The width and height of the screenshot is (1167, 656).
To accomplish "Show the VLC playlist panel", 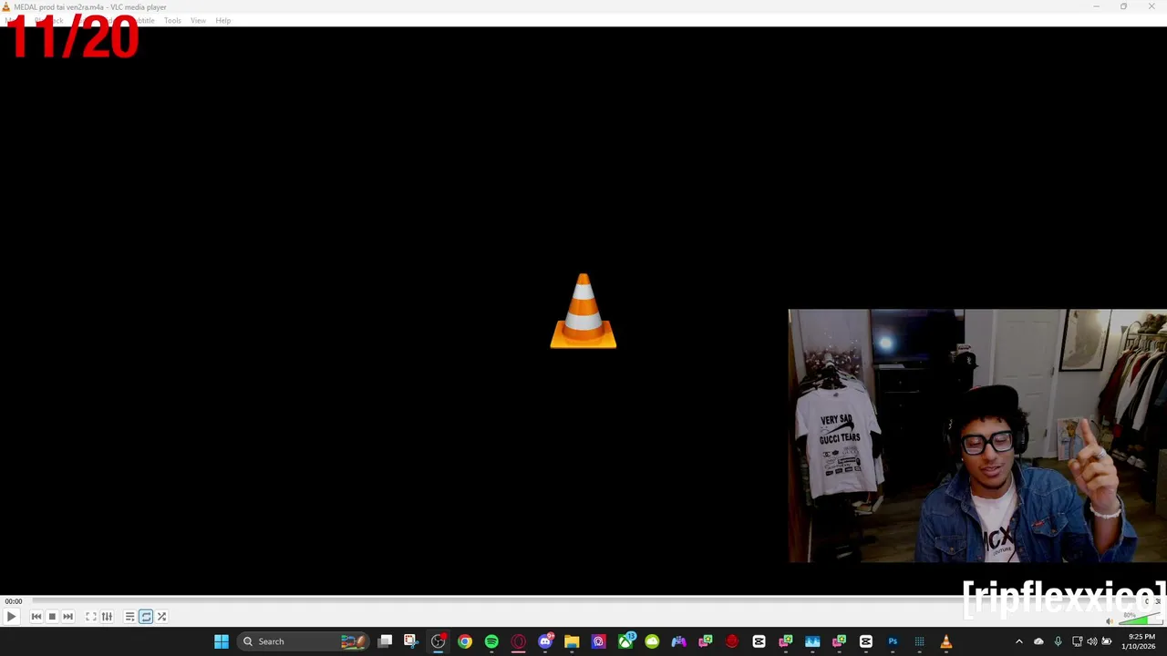I will pyautogui.click(x=129, y=617).
